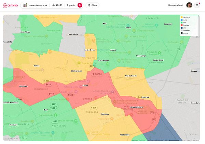Click Report a map error link
The height and width of the screenshot is (144, 205).
(193, 140)
